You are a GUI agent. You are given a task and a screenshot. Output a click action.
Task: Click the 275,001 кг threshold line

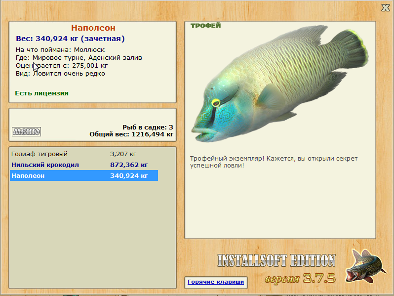[x=62, y=66]
